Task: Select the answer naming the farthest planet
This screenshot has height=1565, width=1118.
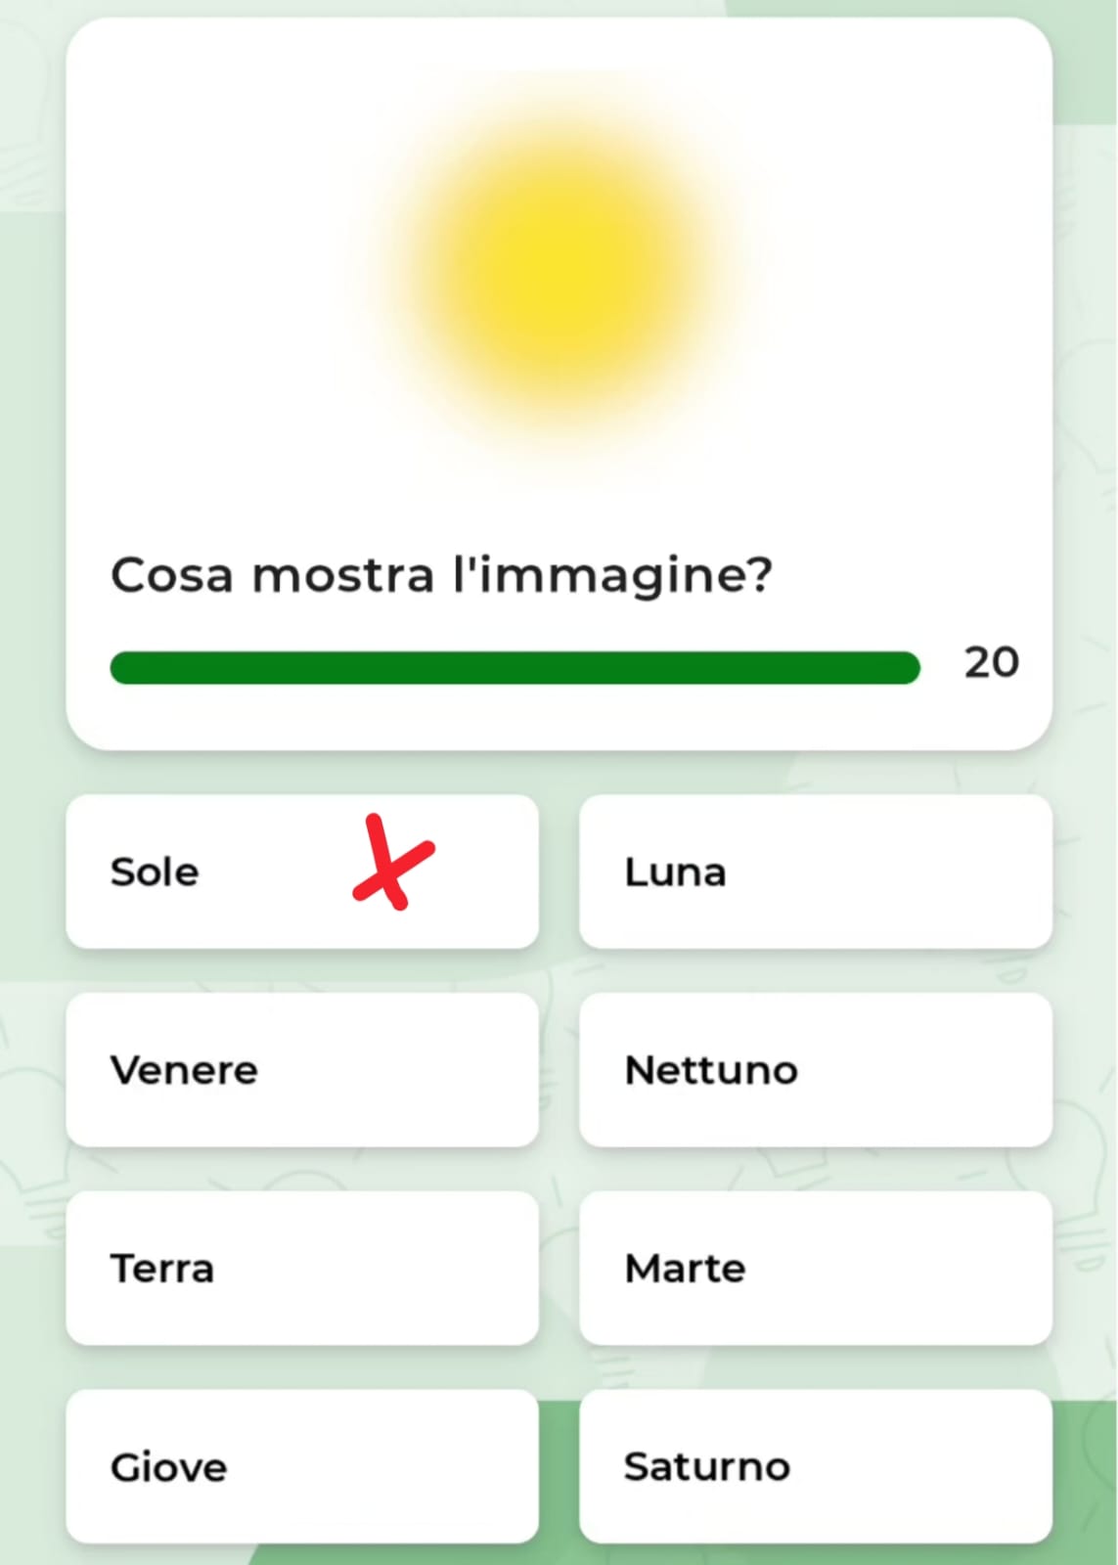Action: click(x=815, y=1070)
